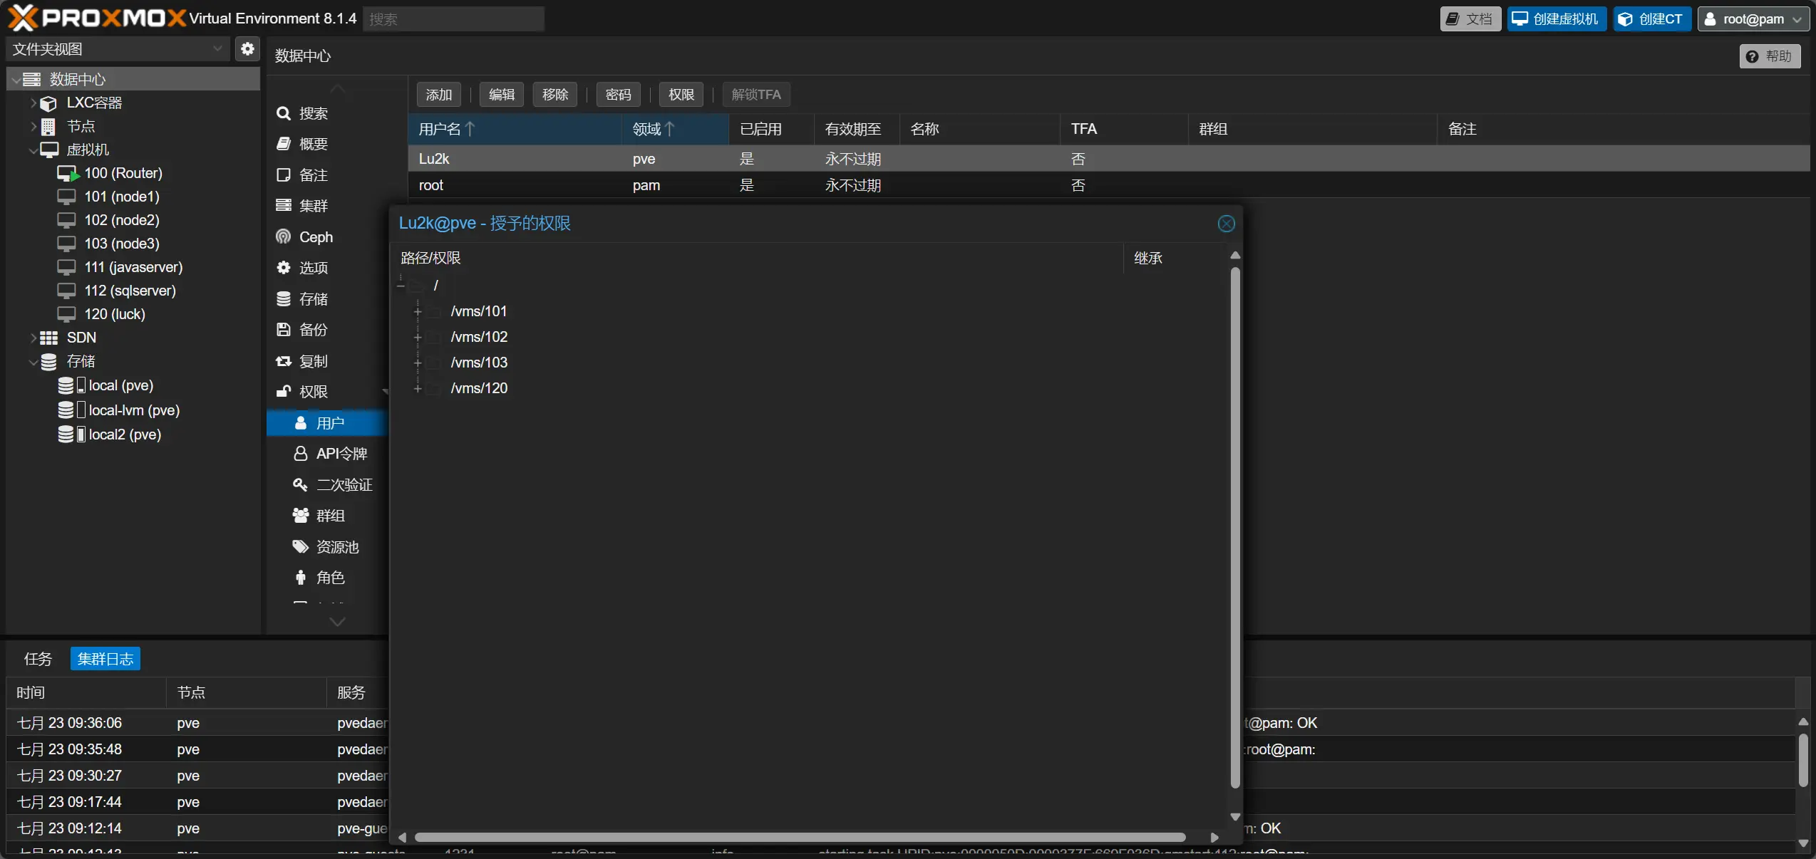The height and width of the screenshot is (859, 1816).
Task: Switch to the 集群日志 tab
Action: pos(105,659)
